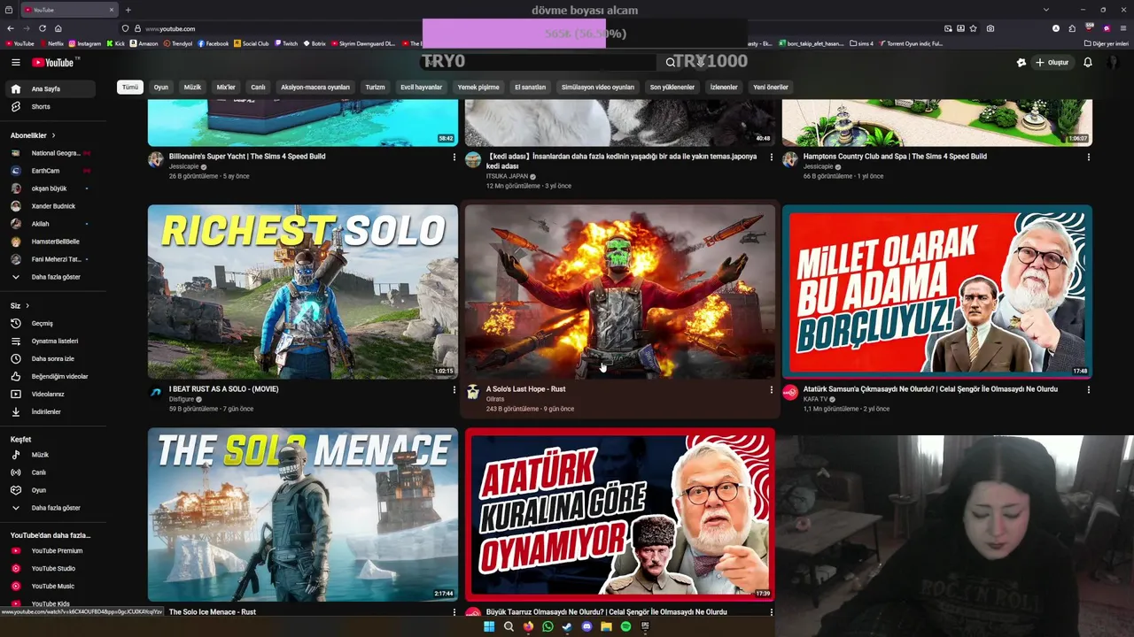Go to Ana Sayfa home

coord(50,89)
